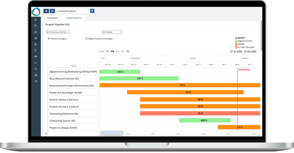Open the line chart sidebar icon

[36, 63]
